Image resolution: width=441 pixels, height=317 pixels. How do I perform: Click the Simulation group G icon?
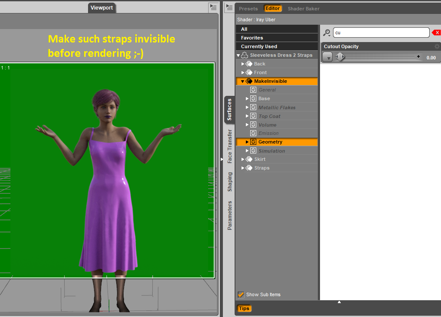253,151
